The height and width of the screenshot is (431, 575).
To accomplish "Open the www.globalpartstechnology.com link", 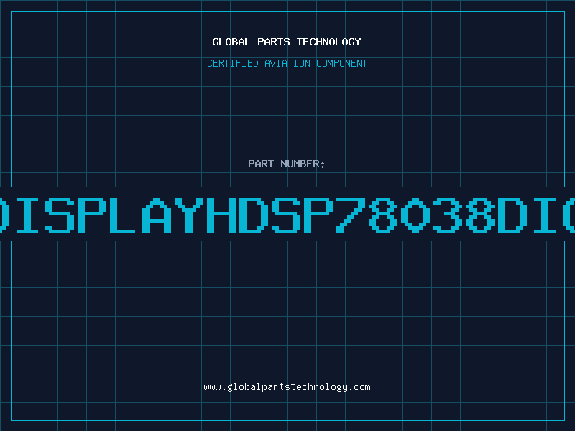I will 287,387.
